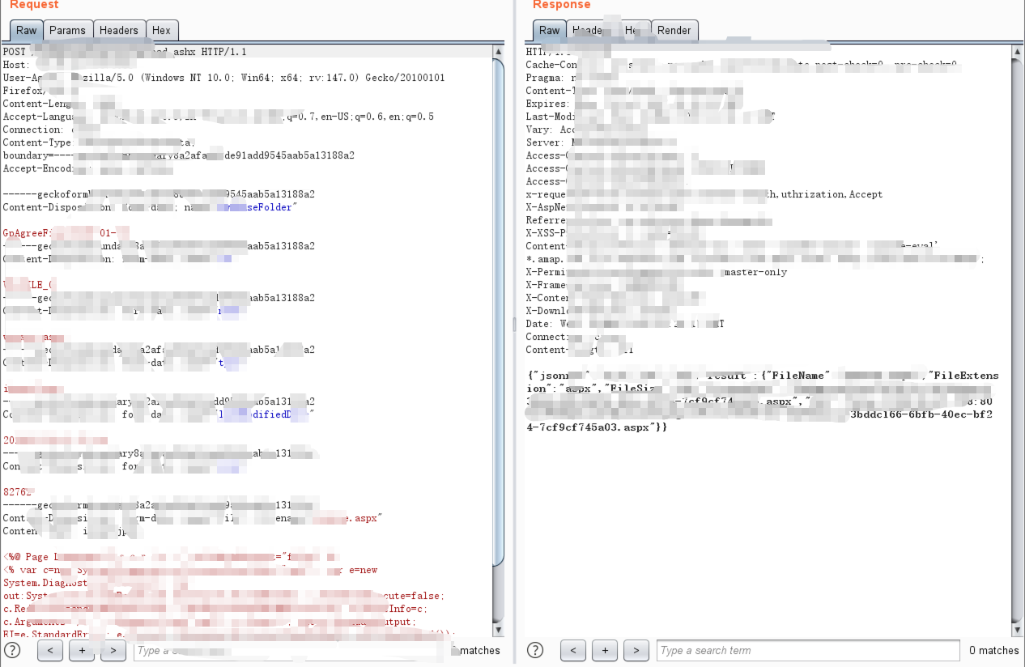Open the help icon under the Request pane

[x=12, y=650]
